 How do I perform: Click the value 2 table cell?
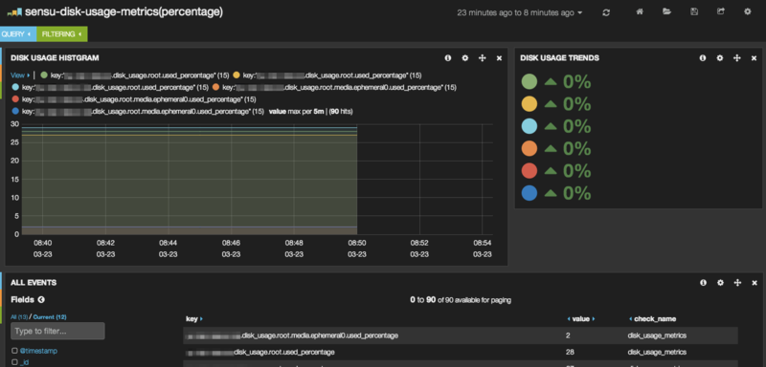[569, 335]
